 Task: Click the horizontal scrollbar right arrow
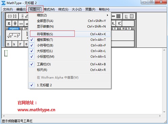click(x=160, y=116)
